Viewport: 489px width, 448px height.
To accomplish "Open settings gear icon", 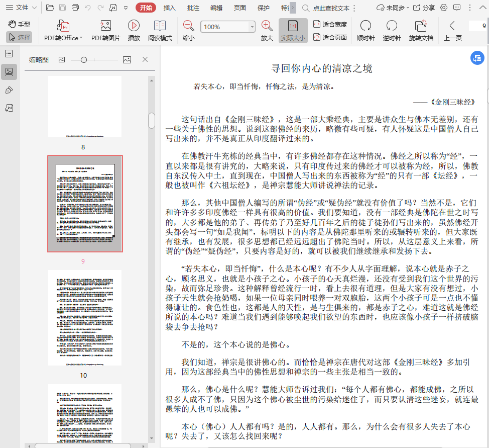I will pos(444,8).
